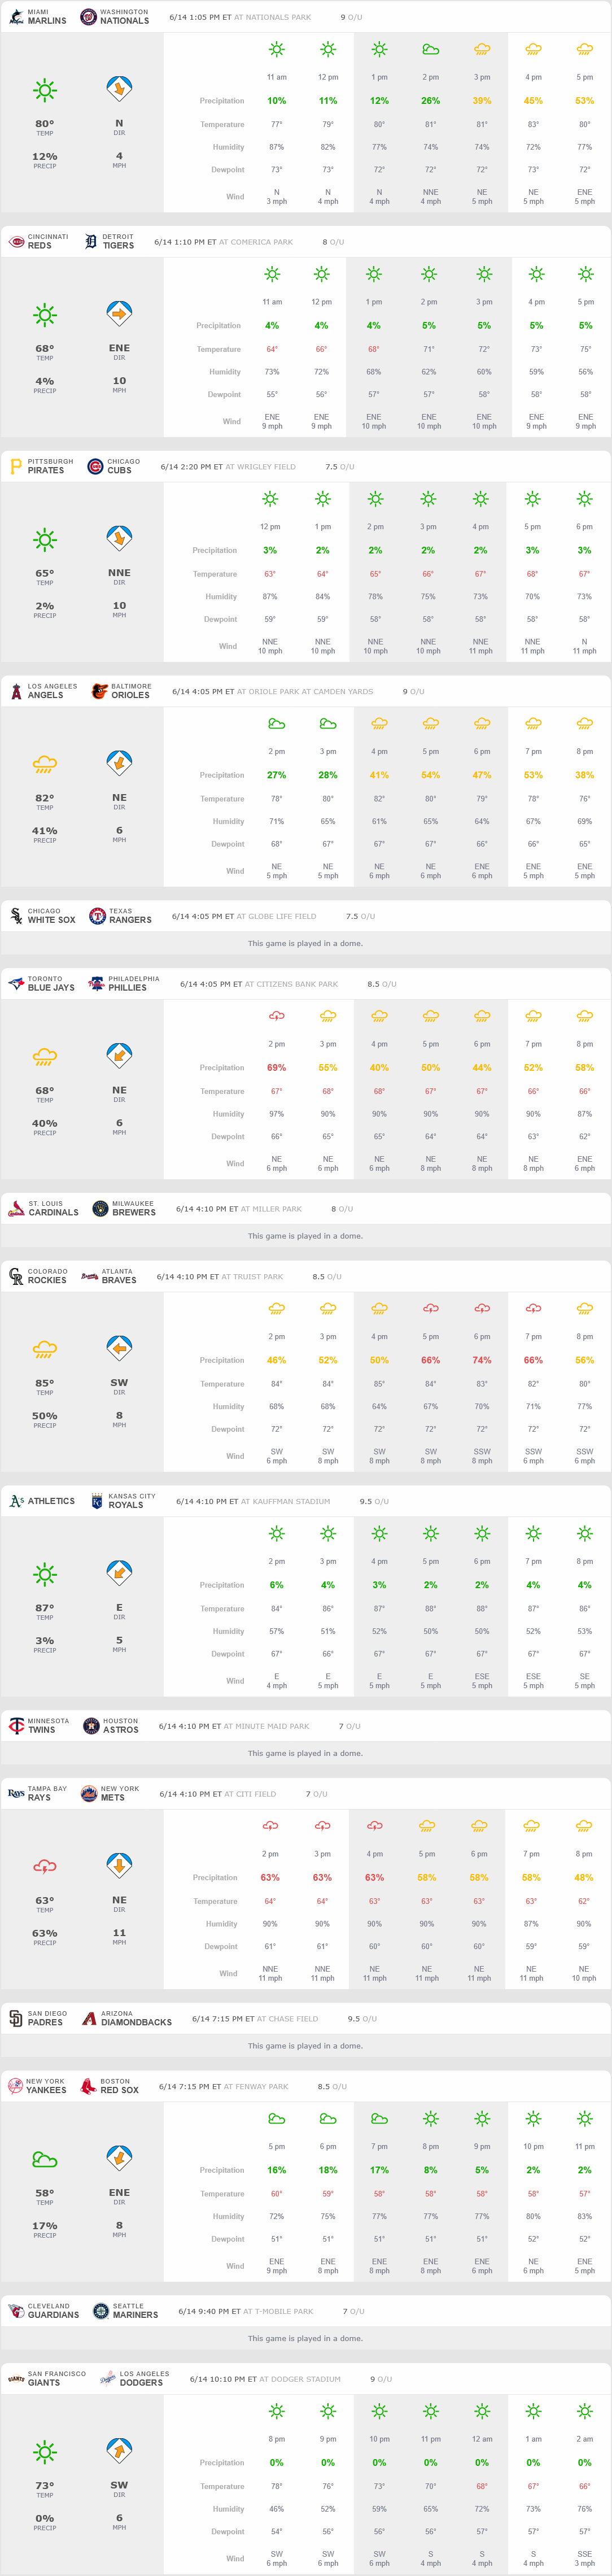The width and height of the screenshot is (612, 2576).
Task: Click the Baltimore Orioles team logo
Action: [x=99, y=691]
